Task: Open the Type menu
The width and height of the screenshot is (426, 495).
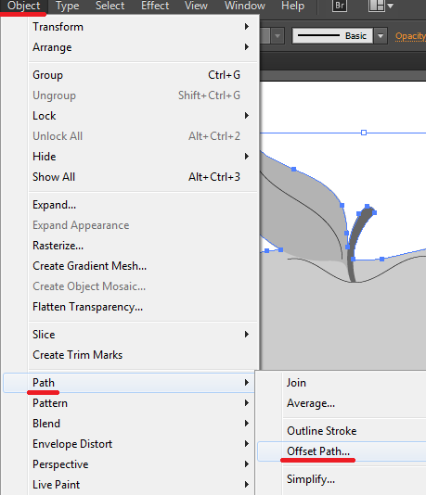Action: 68,6
